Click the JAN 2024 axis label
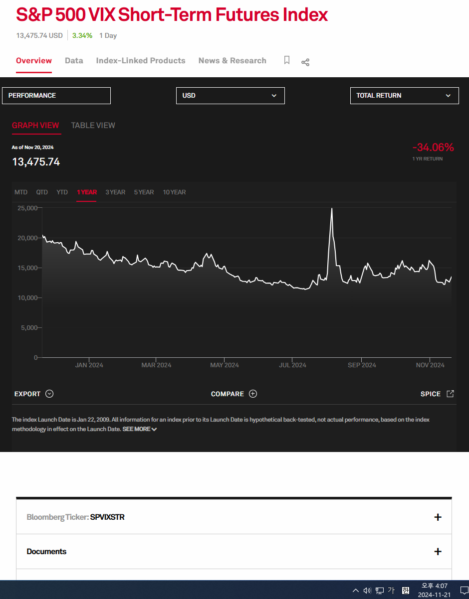 click(89, 365)
